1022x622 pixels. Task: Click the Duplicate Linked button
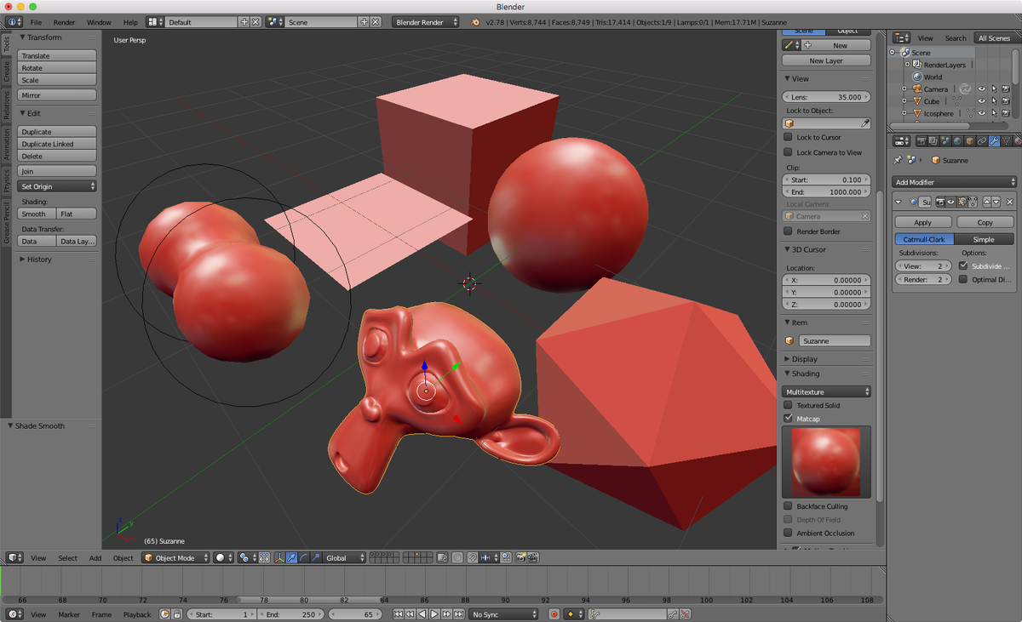click(57, 144)
